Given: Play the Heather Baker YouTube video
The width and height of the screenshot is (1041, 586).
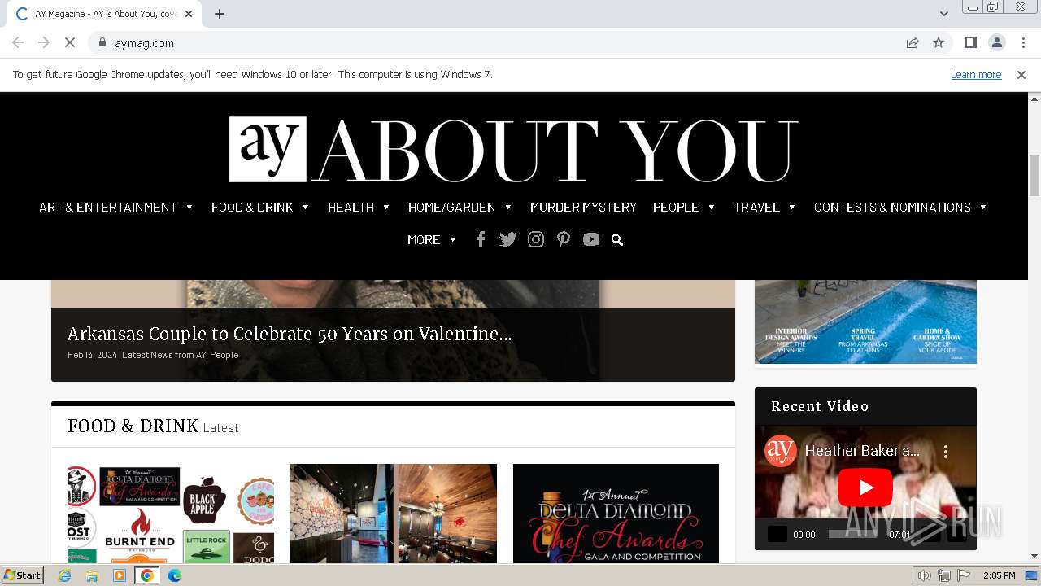Looking at the screenshot, I should [x=865, y=488].
